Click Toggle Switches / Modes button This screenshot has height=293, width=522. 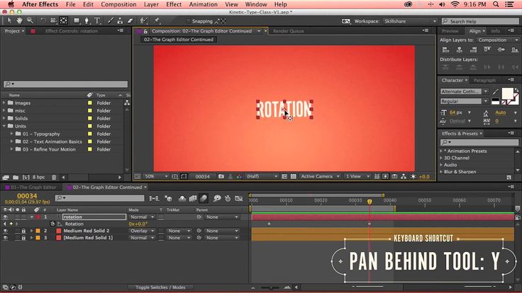(160, 287)
